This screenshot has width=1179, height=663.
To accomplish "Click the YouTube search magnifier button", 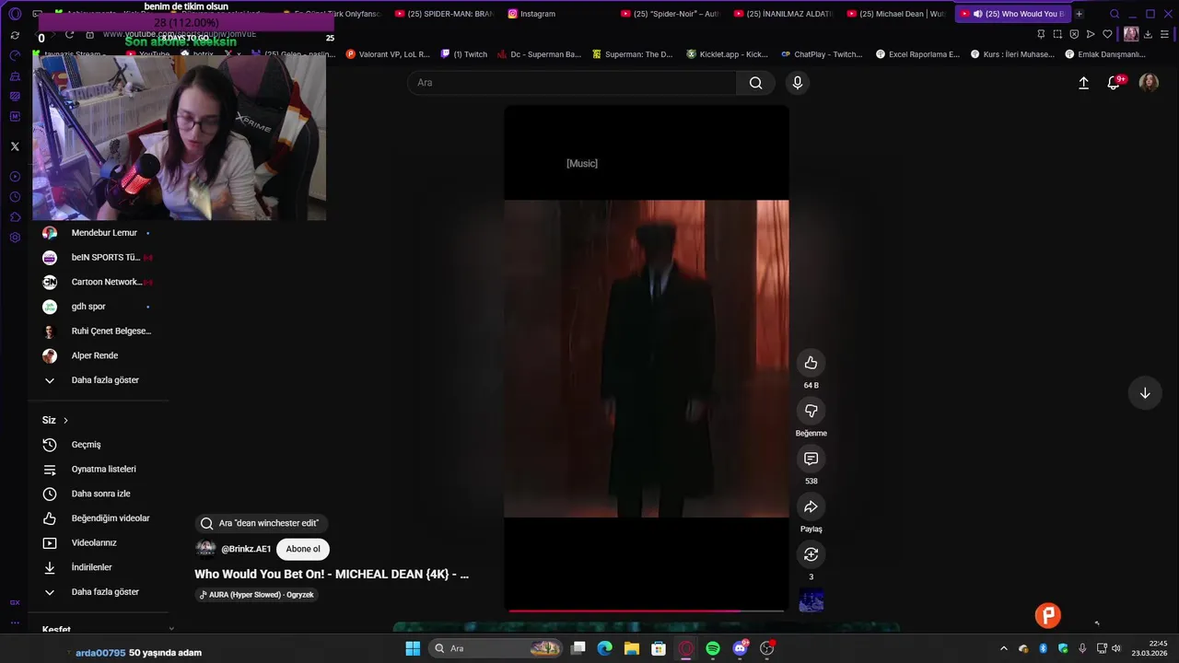I will point(755,83).
